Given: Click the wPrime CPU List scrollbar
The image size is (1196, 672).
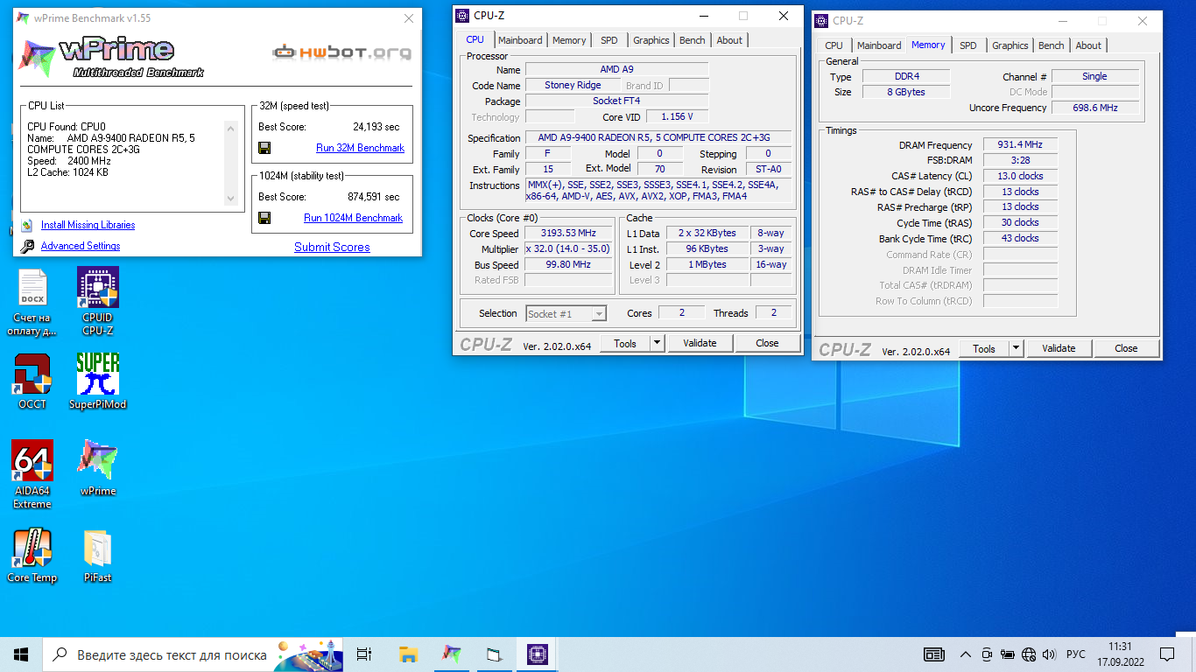Looking at the screenshot, I should [x=231, y=164].
